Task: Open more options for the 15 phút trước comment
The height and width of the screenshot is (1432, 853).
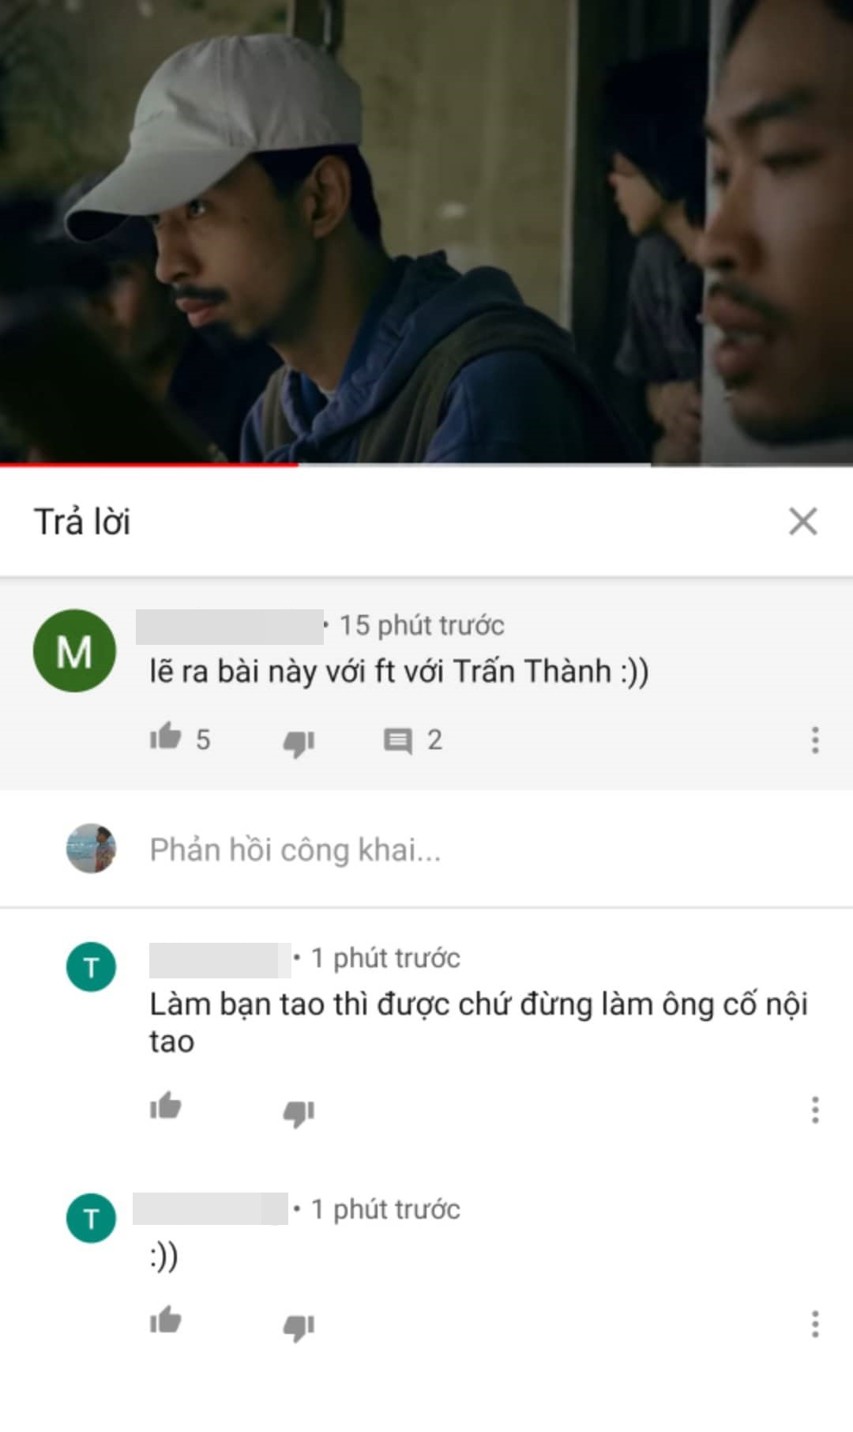Action: (815, 740)
